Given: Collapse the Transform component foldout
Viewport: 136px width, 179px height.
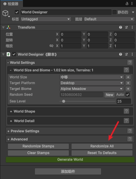Looking at the screenshot, I should (x=3, y=27).
